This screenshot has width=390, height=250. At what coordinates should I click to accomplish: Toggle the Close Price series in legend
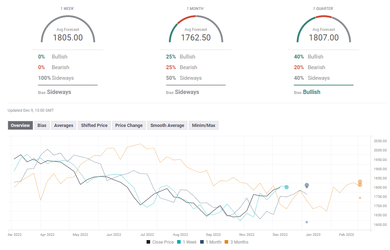coord(160,242)
